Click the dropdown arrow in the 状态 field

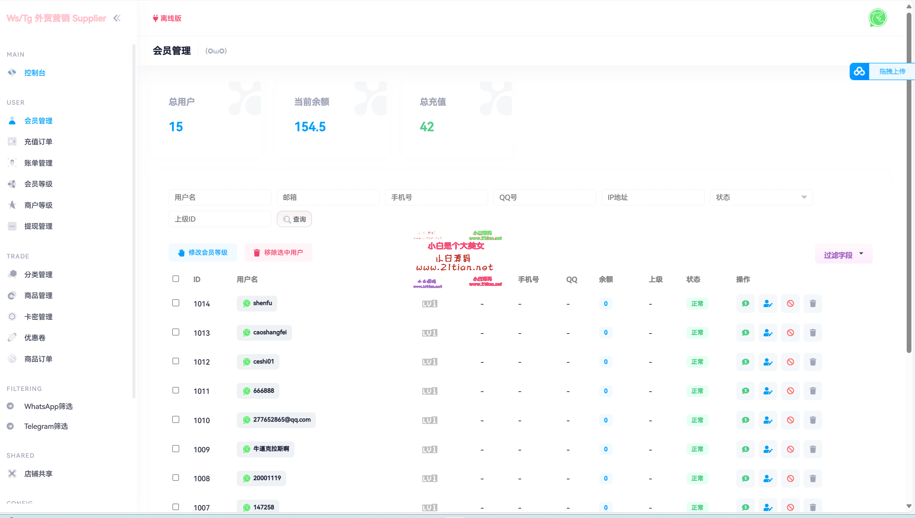pos(804,197)
